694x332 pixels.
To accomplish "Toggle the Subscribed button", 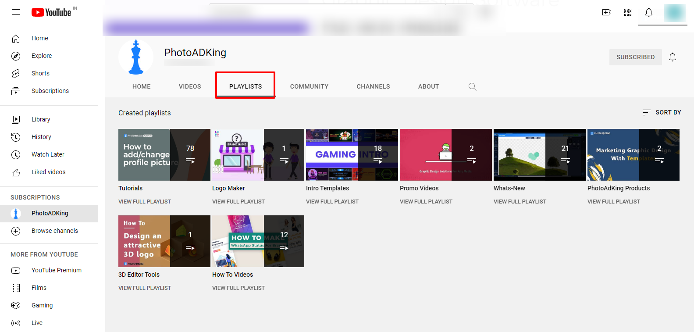I will [x=636, y=57].
